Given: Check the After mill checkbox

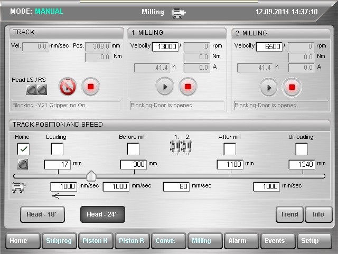Looking at the screenshot, I should [x=230, y=149].
